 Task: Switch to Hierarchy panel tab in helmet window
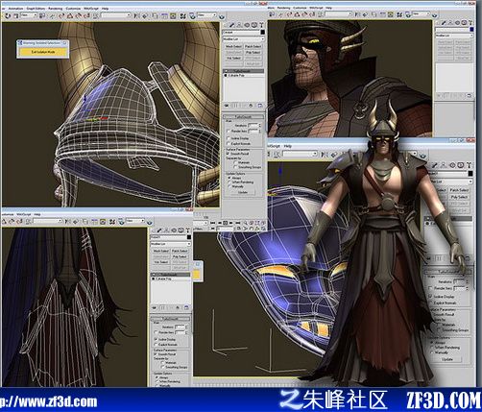(x=239, y=25)
